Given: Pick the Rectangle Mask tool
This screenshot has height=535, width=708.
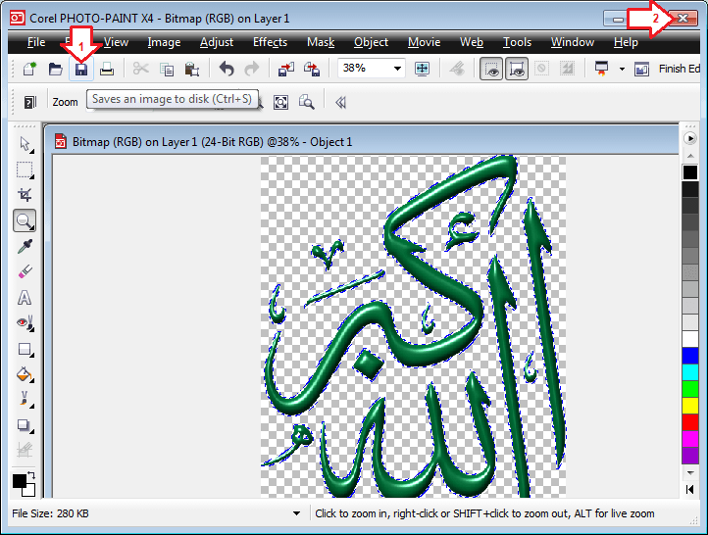Looking at the screenshot, I should tap(25, 170).
